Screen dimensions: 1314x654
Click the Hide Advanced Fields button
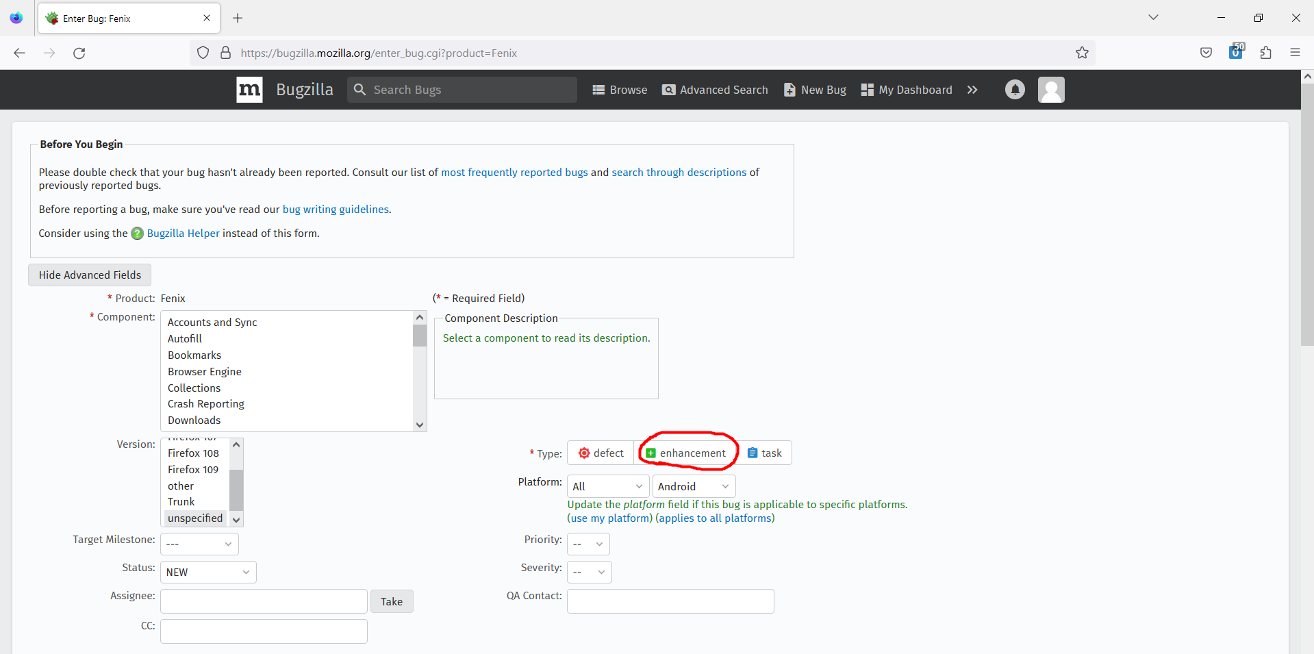coord(89,275)
